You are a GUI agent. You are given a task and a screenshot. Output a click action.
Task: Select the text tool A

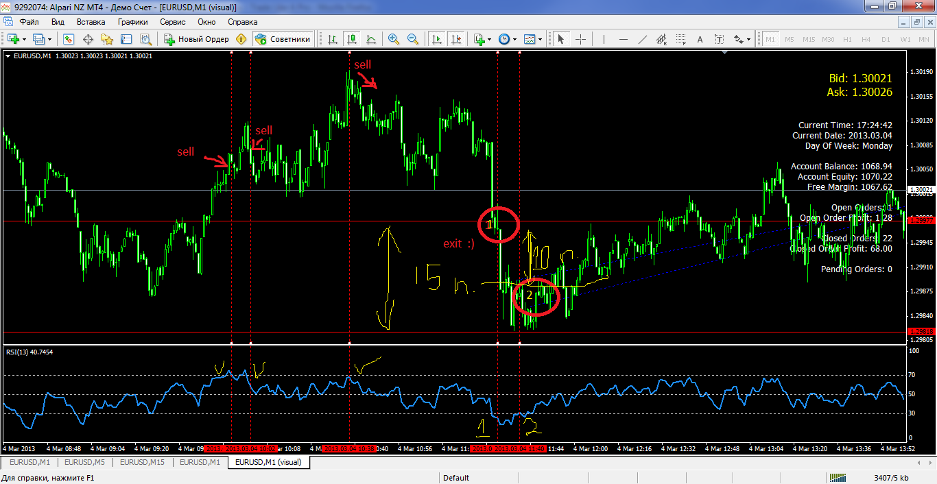(x=700, y=39)
